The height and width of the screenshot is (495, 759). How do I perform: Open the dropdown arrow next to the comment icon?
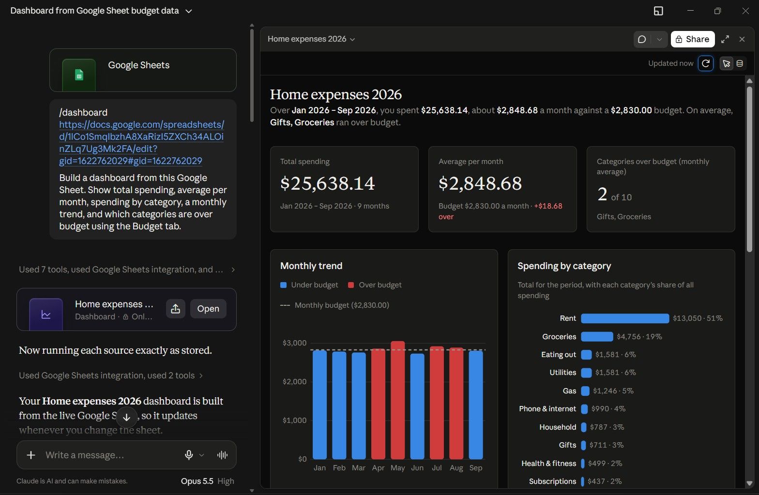click(659, 39)
